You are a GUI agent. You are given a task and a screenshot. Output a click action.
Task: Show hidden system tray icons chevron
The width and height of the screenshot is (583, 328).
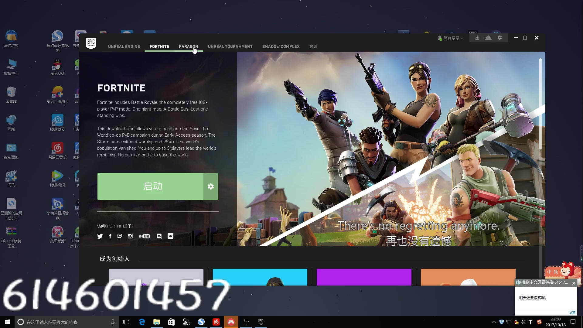[x=494, y=322]
